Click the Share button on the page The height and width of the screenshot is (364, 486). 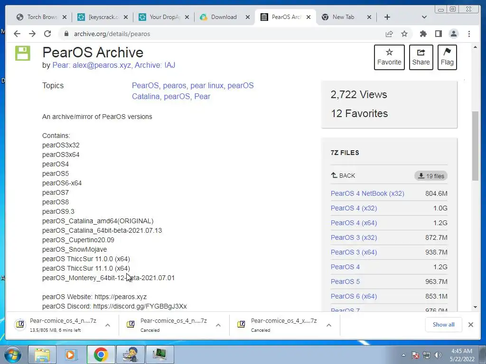(421, 57)
